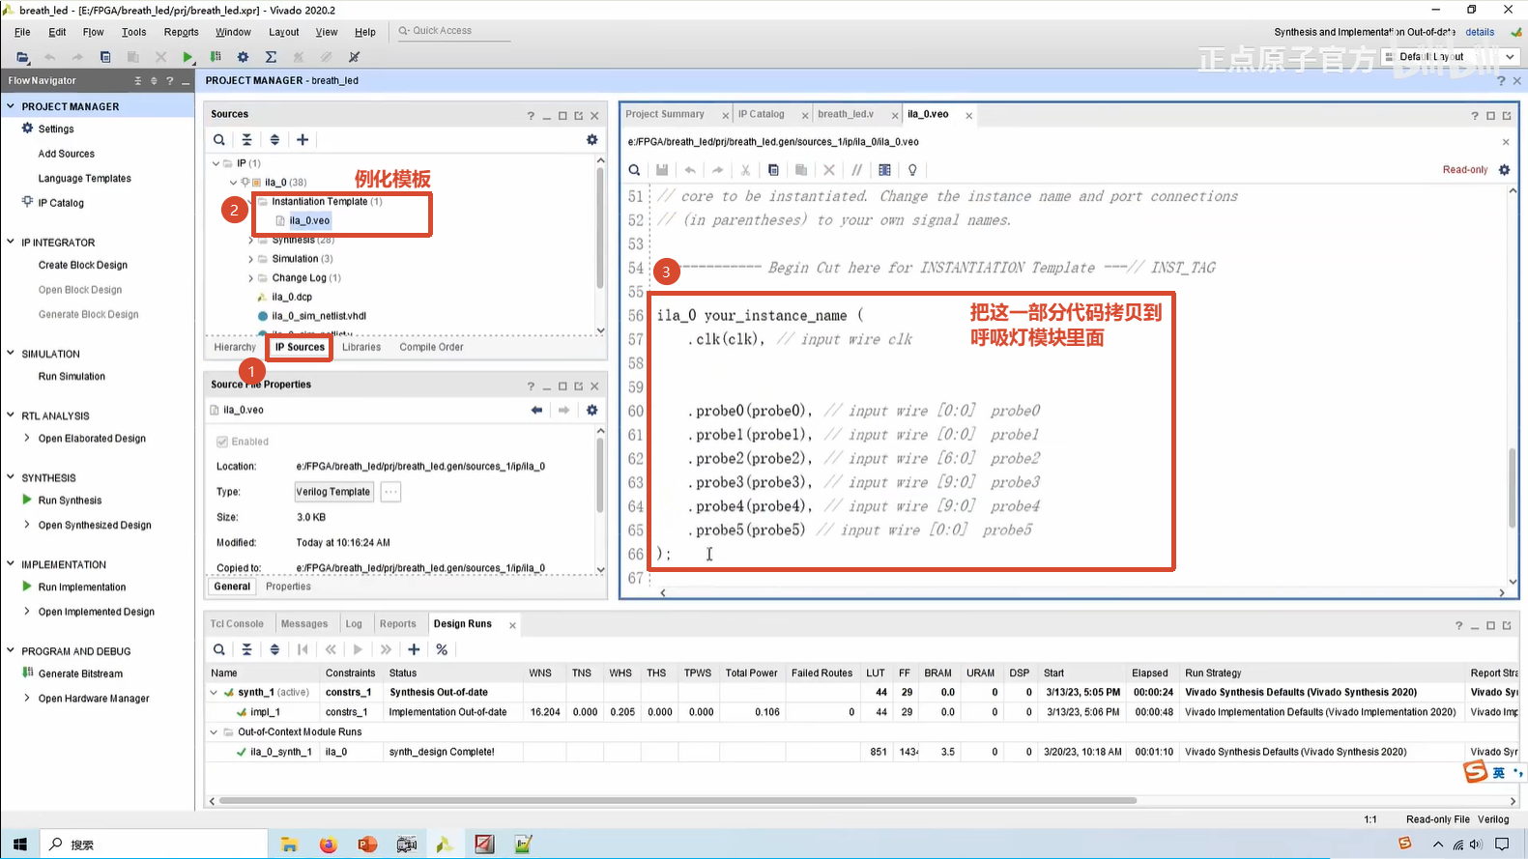Search within the Sources panel

pos(219,140)
